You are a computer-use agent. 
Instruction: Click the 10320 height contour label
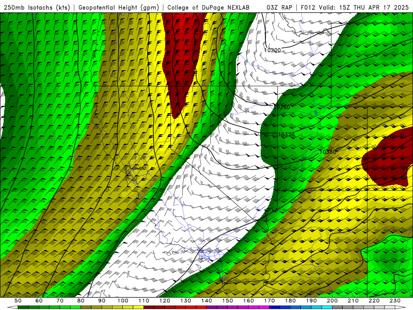287,135
